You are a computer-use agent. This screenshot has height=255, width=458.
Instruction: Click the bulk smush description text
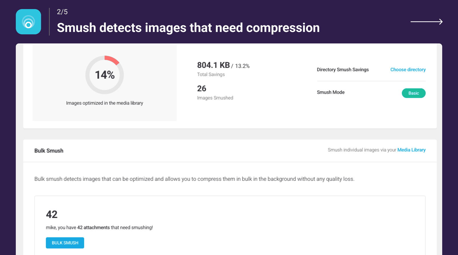pyautogui.click(x=194, y=179)
